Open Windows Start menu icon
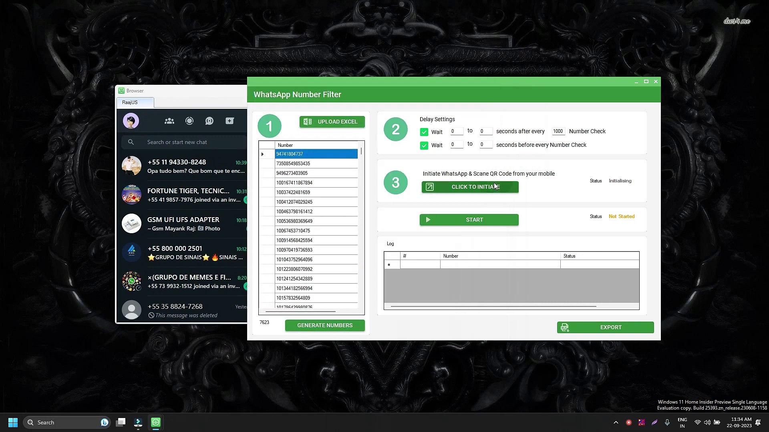Screen dimensions: 769x432 [13, 422]
